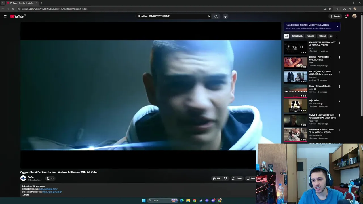
Task: Open the OAZA channel avatar
Action: (x=23, y=178)
